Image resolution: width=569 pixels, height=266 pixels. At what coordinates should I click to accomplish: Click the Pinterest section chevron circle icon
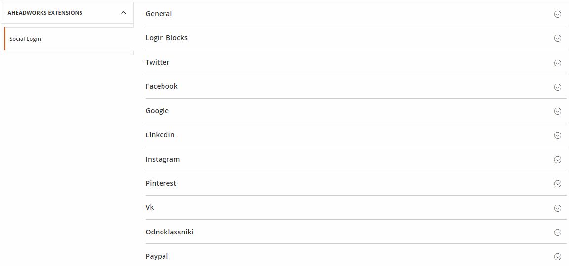[557, 184]
